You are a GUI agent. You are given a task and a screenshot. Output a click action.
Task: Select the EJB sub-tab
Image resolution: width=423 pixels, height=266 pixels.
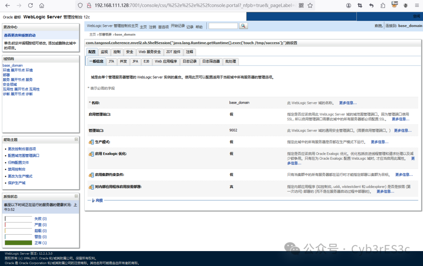pos(146,61)
